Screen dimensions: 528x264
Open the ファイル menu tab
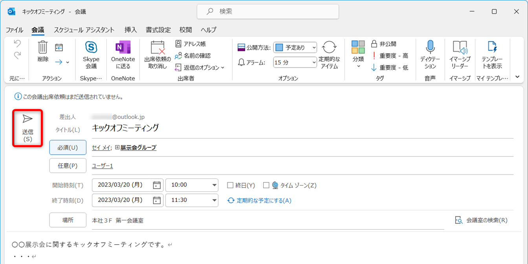pyautogui.click(x=15, y=30)
